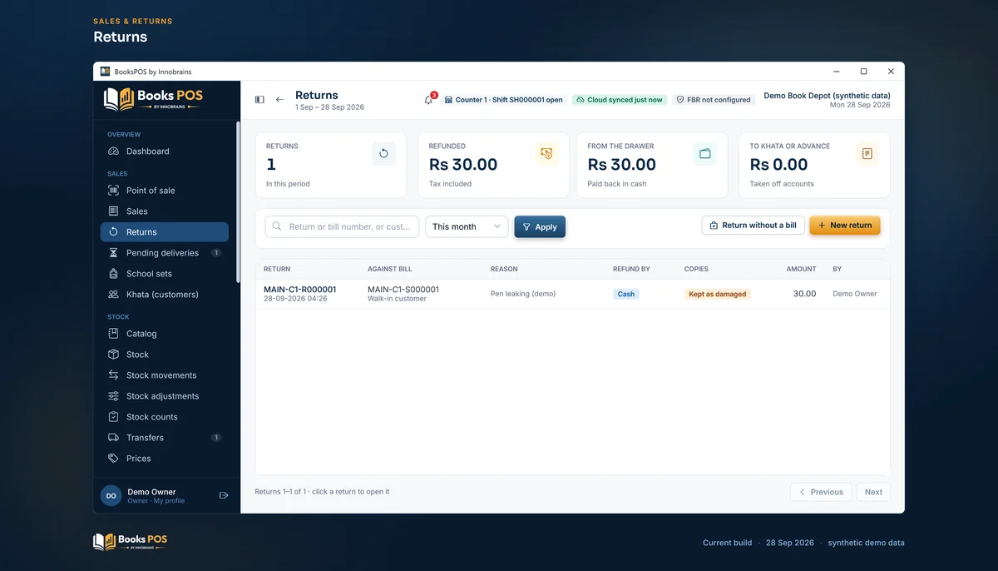Click the FBR not configured badge
Image resolution: width=998 pixels, height=571 pixels.
tap(714, 100)
